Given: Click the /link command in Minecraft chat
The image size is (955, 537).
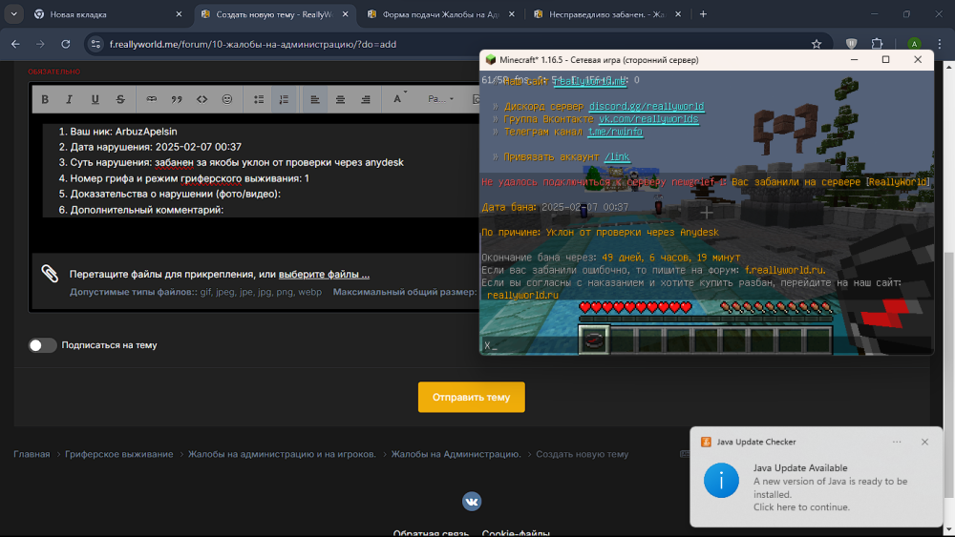Looking at the screenshot, I should coord(617,157).
